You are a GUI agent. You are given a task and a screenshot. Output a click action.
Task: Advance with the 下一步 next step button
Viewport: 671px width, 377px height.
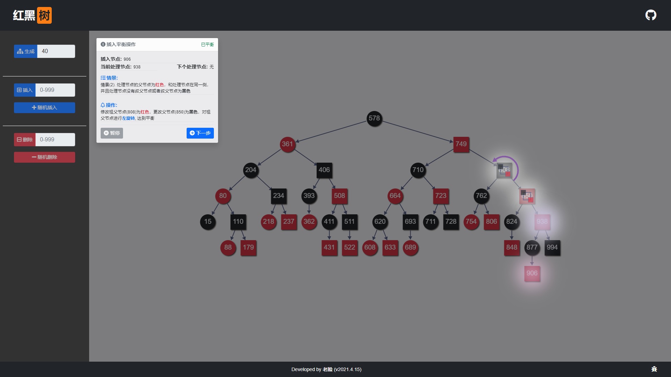pyautogui.click(x=200, y=133)
